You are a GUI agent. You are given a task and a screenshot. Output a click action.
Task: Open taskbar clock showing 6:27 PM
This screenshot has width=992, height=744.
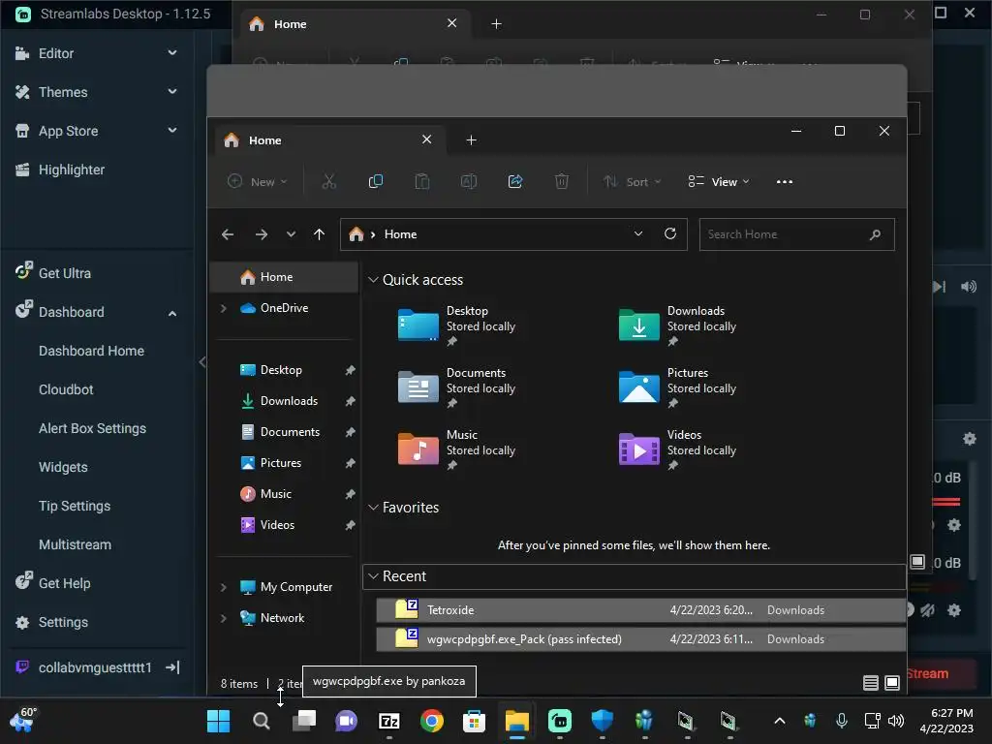[945, 721]
